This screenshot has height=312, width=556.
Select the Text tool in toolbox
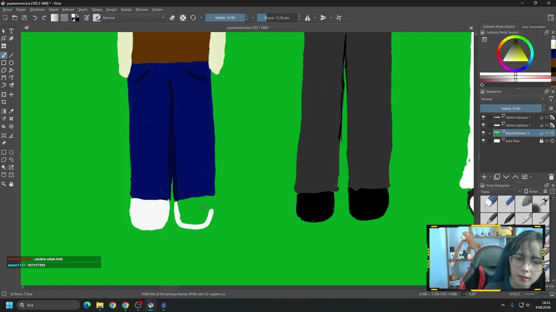click(x=11, y=31)
